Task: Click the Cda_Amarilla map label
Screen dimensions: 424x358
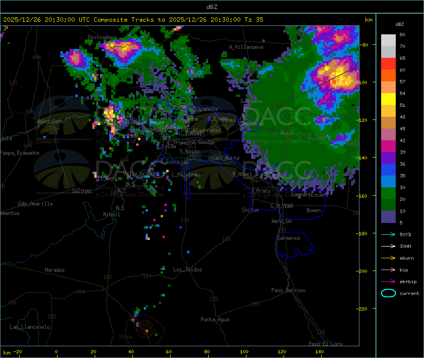Action: point(35,204)
